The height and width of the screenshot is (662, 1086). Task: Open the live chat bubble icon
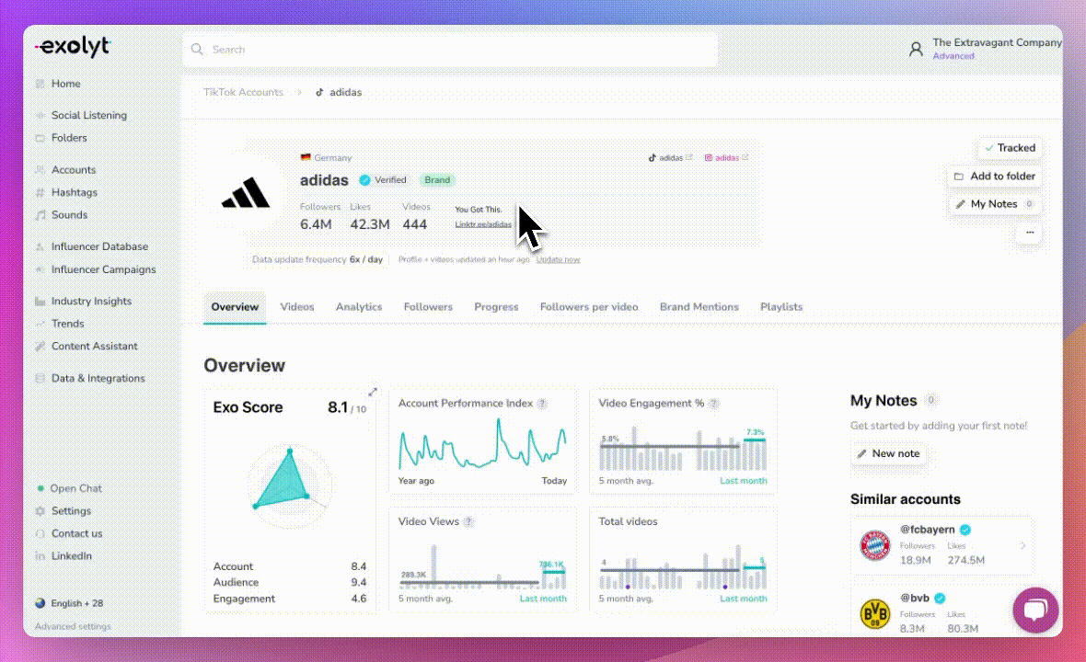[x=1035, y=611]
